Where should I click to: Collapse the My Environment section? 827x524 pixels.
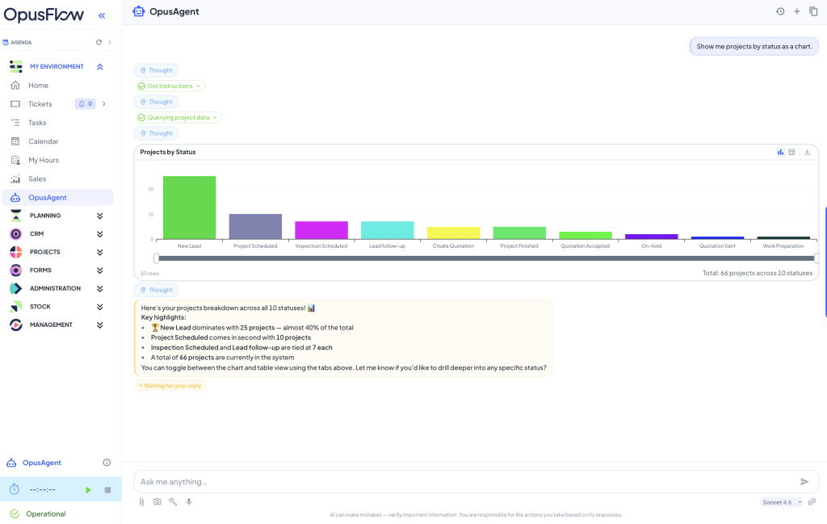point(99,67)
